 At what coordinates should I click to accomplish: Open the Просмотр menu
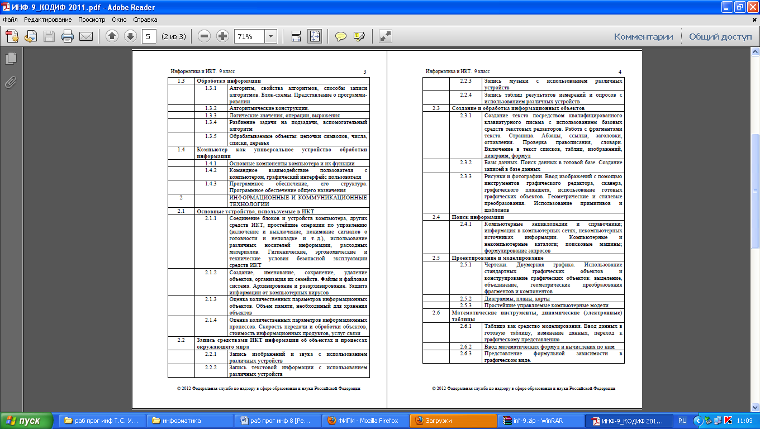pos(92,19)
